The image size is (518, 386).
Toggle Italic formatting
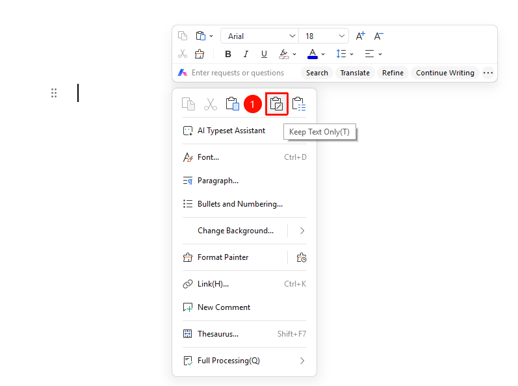point(246,54)
